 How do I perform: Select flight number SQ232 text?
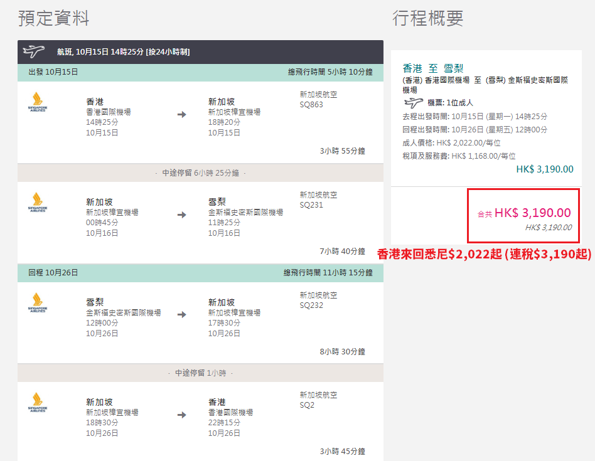click(311, 305)
